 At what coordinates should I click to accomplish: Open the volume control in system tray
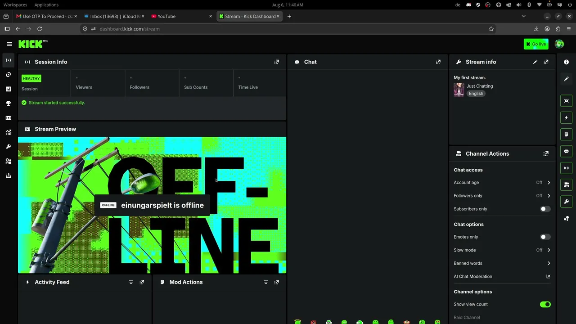[519, 4]
